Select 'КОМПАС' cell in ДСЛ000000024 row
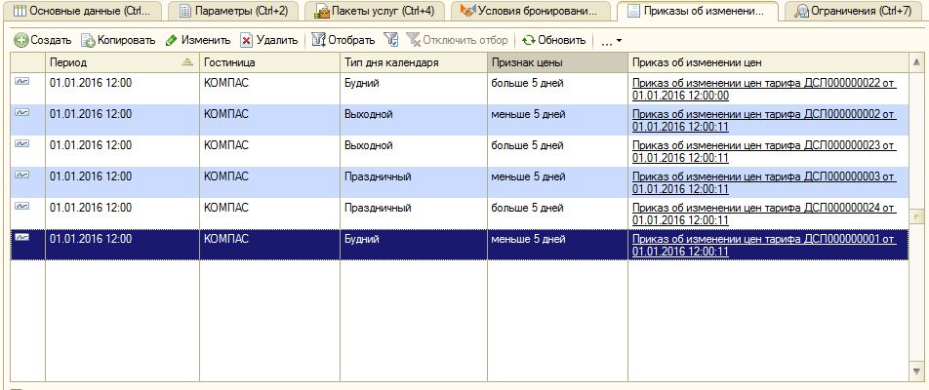Viewport: 929px width, 390px height. pyautogui.click(x=269, y=214)
